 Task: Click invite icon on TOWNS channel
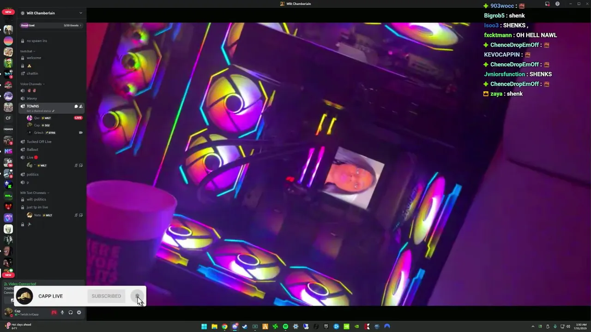pyautogui.click(x=81, y=107)
